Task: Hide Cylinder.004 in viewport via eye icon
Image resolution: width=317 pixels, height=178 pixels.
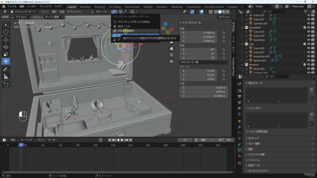Action: point(309,23)
